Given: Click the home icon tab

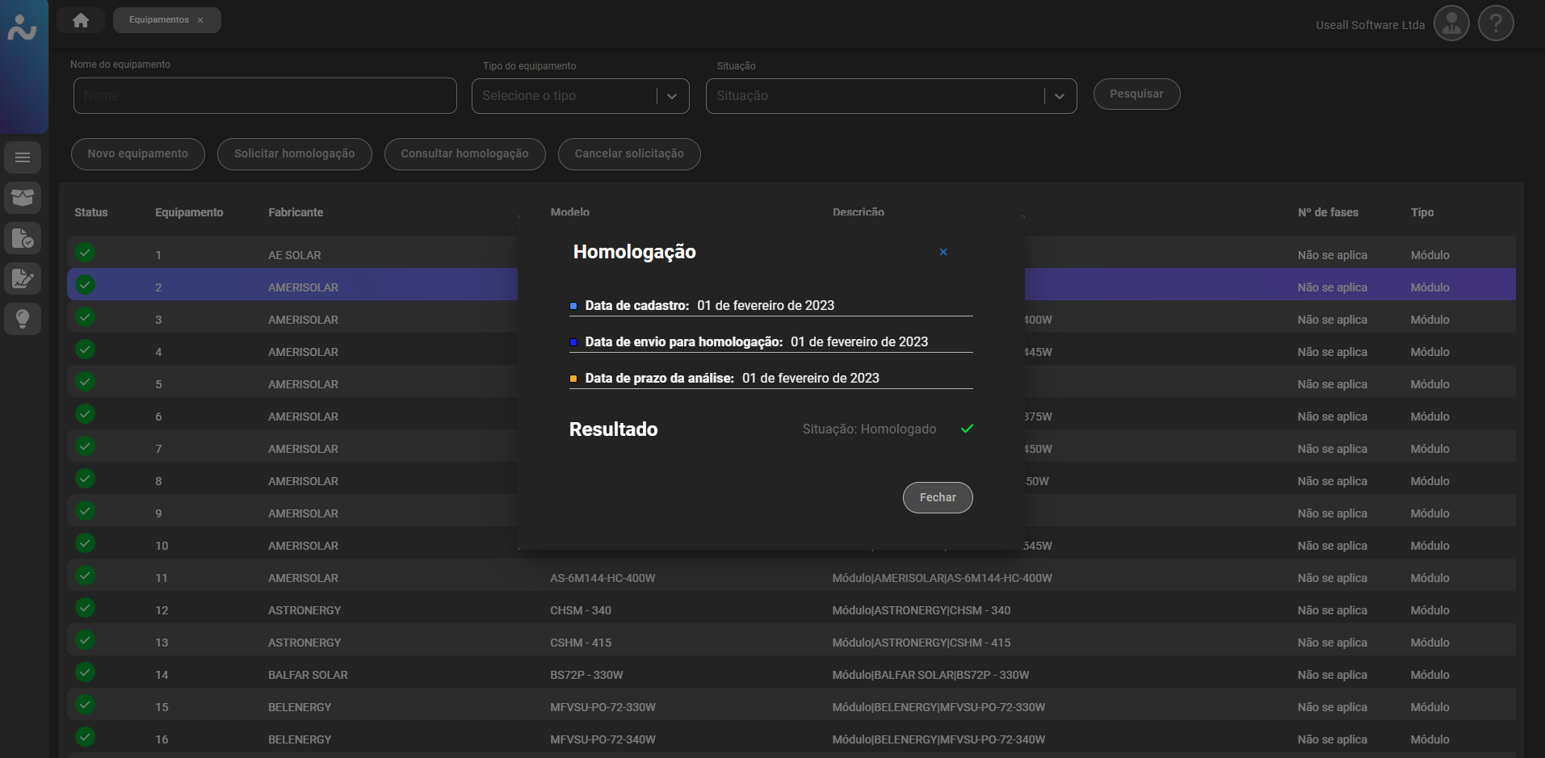Looking at the screenshot, I should [x=81, y=20].
